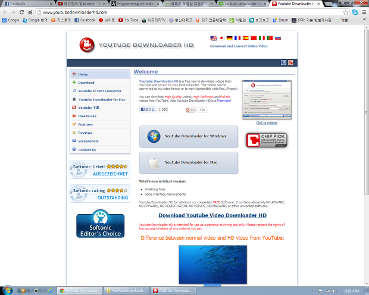Click the red YouTube Downloader HD logo

click(x=87, y=45)
